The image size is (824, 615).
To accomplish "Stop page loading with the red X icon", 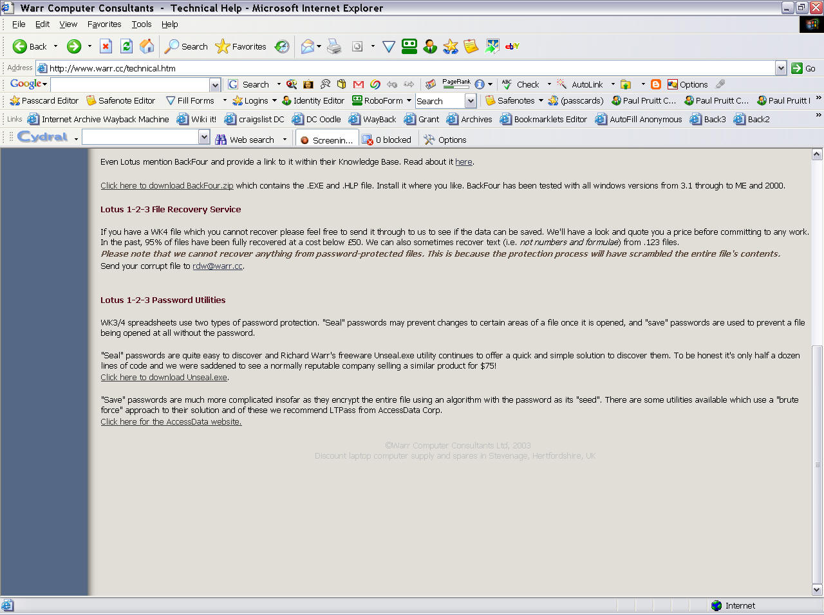I will coord(106,46).
